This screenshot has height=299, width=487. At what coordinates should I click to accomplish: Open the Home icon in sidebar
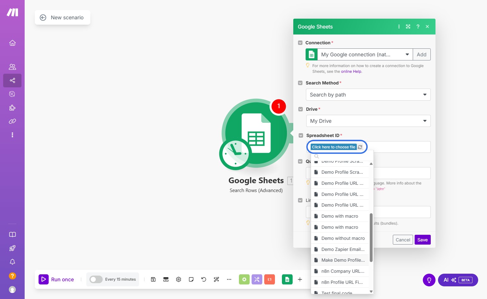point(12,43)
